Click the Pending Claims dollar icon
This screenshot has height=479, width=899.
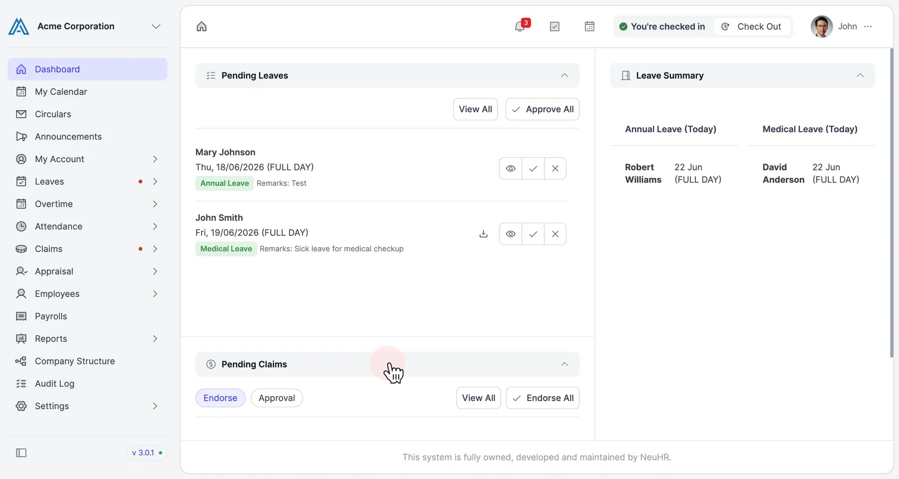(211, 364)
